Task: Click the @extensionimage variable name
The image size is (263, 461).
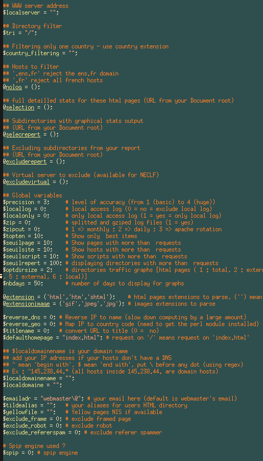Action: (x=27, y=303)
